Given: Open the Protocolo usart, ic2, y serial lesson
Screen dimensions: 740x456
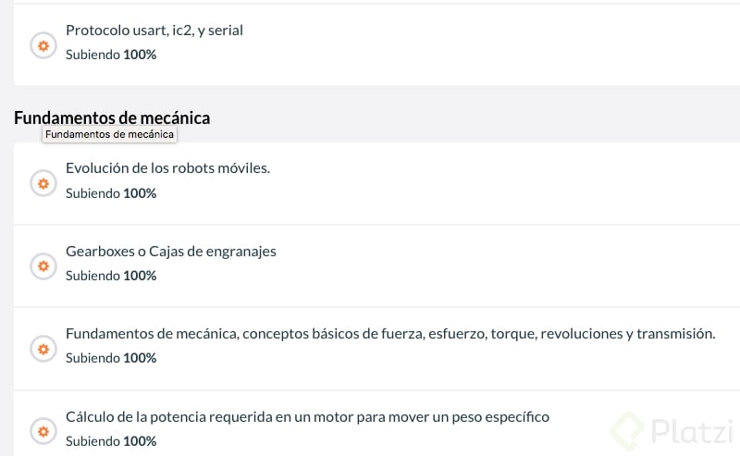Looking at the screenshot, I should 154,31.
